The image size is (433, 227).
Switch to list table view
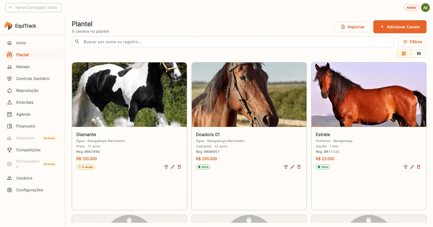point(419,53)
